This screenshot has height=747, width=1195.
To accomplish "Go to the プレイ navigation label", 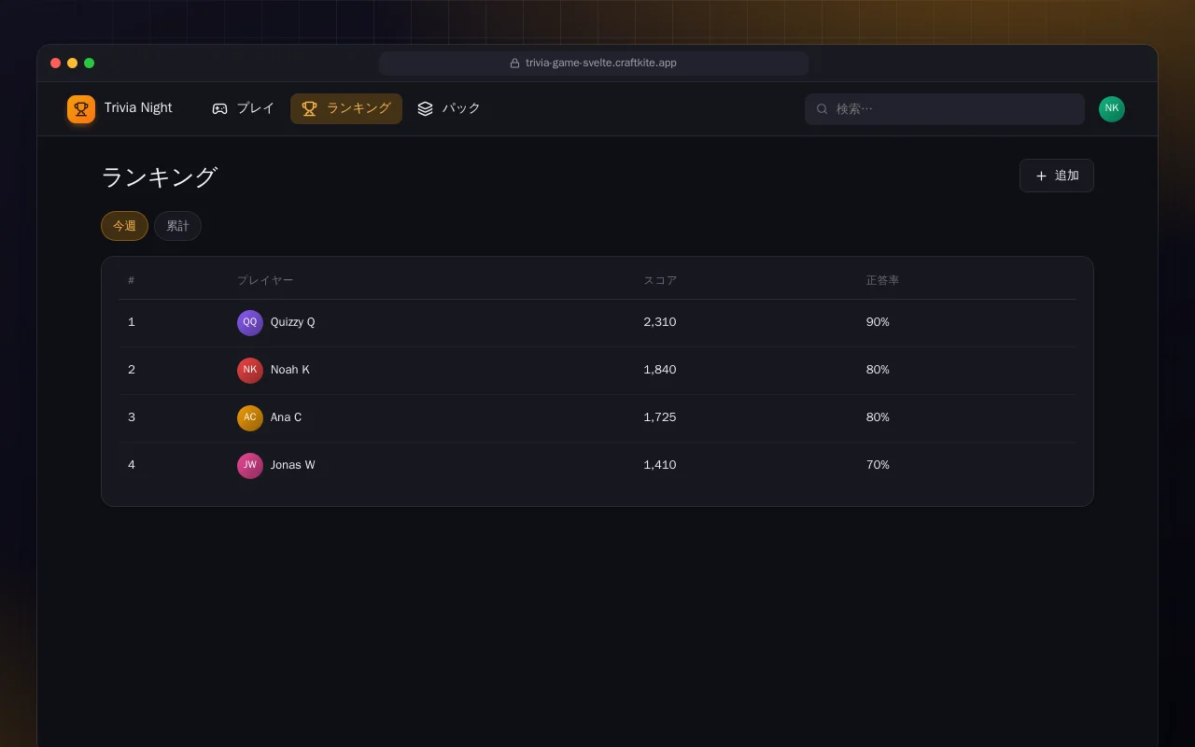I will tap(255, 108).
